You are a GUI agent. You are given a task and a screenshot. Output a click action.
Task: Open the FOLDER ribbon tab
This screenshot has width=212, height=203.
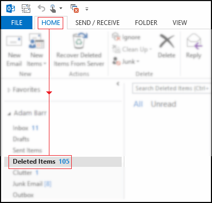click(x=146, y=23)
